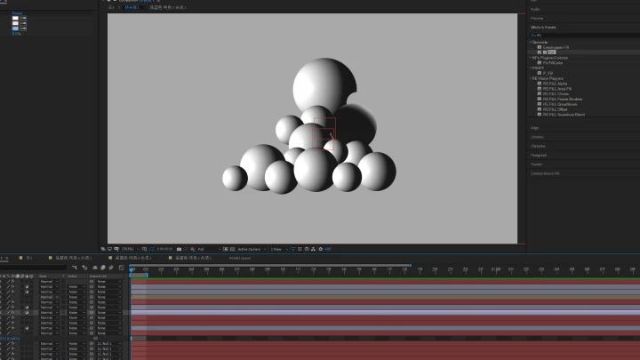Open the Comp Flowchart icon
This screenshot has width=640, height=360.
(x=313, y=249)
